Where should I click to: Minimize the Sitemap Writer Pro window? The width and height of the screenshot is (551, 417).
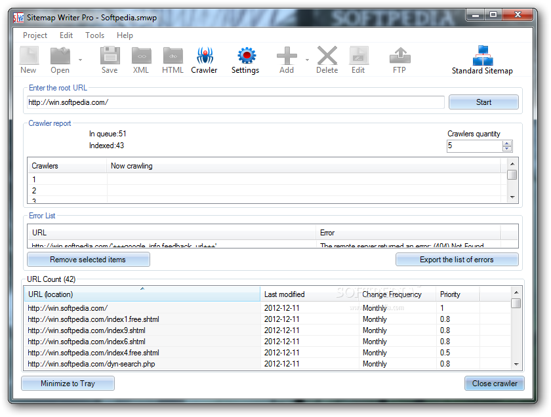pos(476,14)
